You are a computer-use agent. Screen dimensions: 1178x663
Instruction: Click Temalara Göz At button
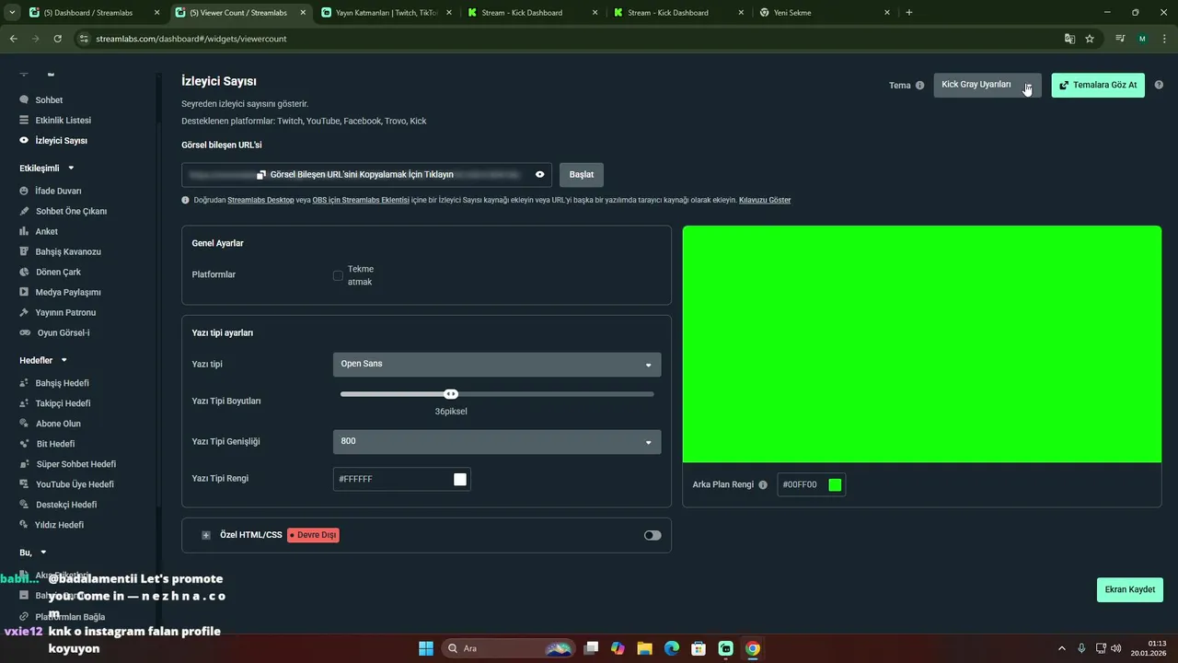click(1098, 85)
